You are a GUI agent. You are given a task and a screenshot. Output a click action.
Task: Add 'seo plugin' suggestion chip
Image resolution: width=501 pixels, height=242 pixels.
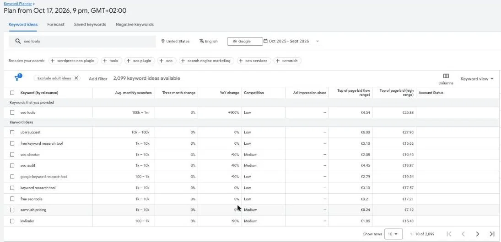tap(140, 61)
